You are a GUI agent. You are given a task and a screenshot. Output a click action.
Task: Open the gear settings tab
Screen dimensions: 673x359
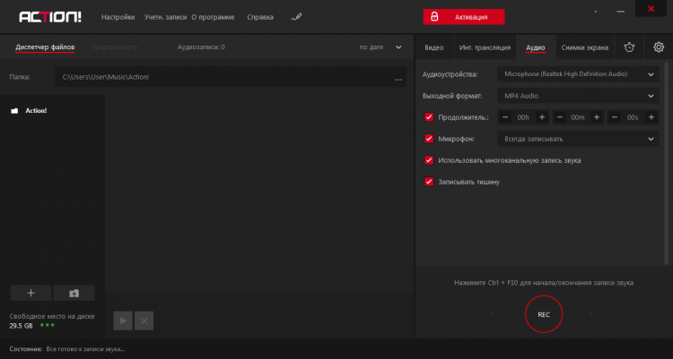coord(659,47)
